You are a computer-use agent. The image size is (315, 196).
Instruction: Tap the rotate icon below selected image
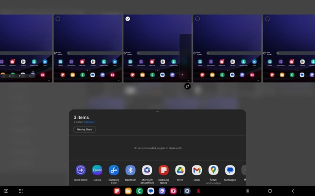pos(188,86)
